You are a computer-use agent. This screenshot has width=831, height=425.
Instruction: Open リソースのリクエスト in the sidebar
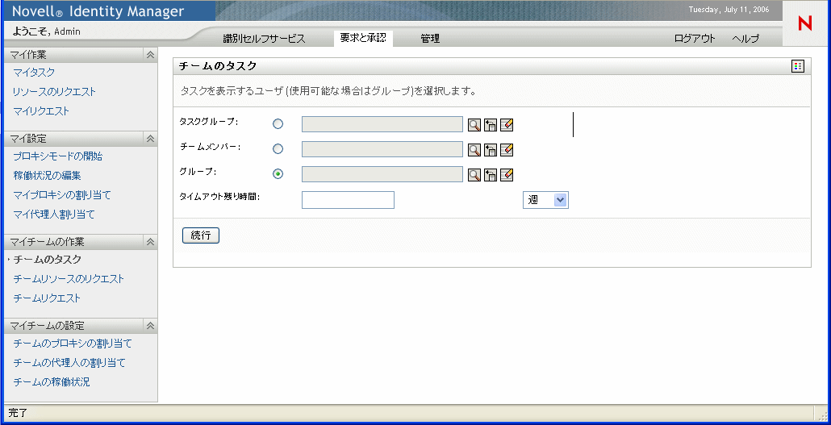pos(55,92)
